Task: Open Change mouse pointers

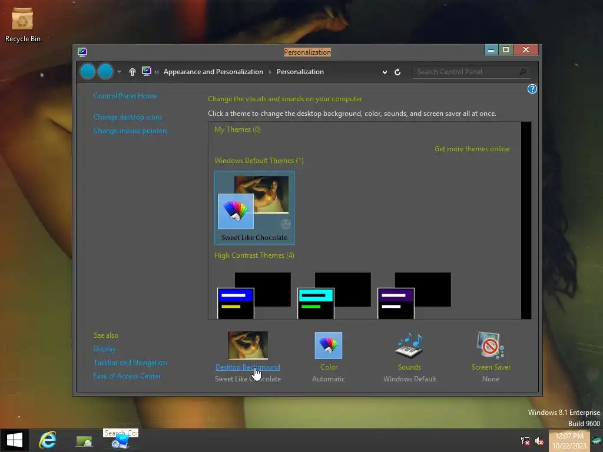Action: 130,131
